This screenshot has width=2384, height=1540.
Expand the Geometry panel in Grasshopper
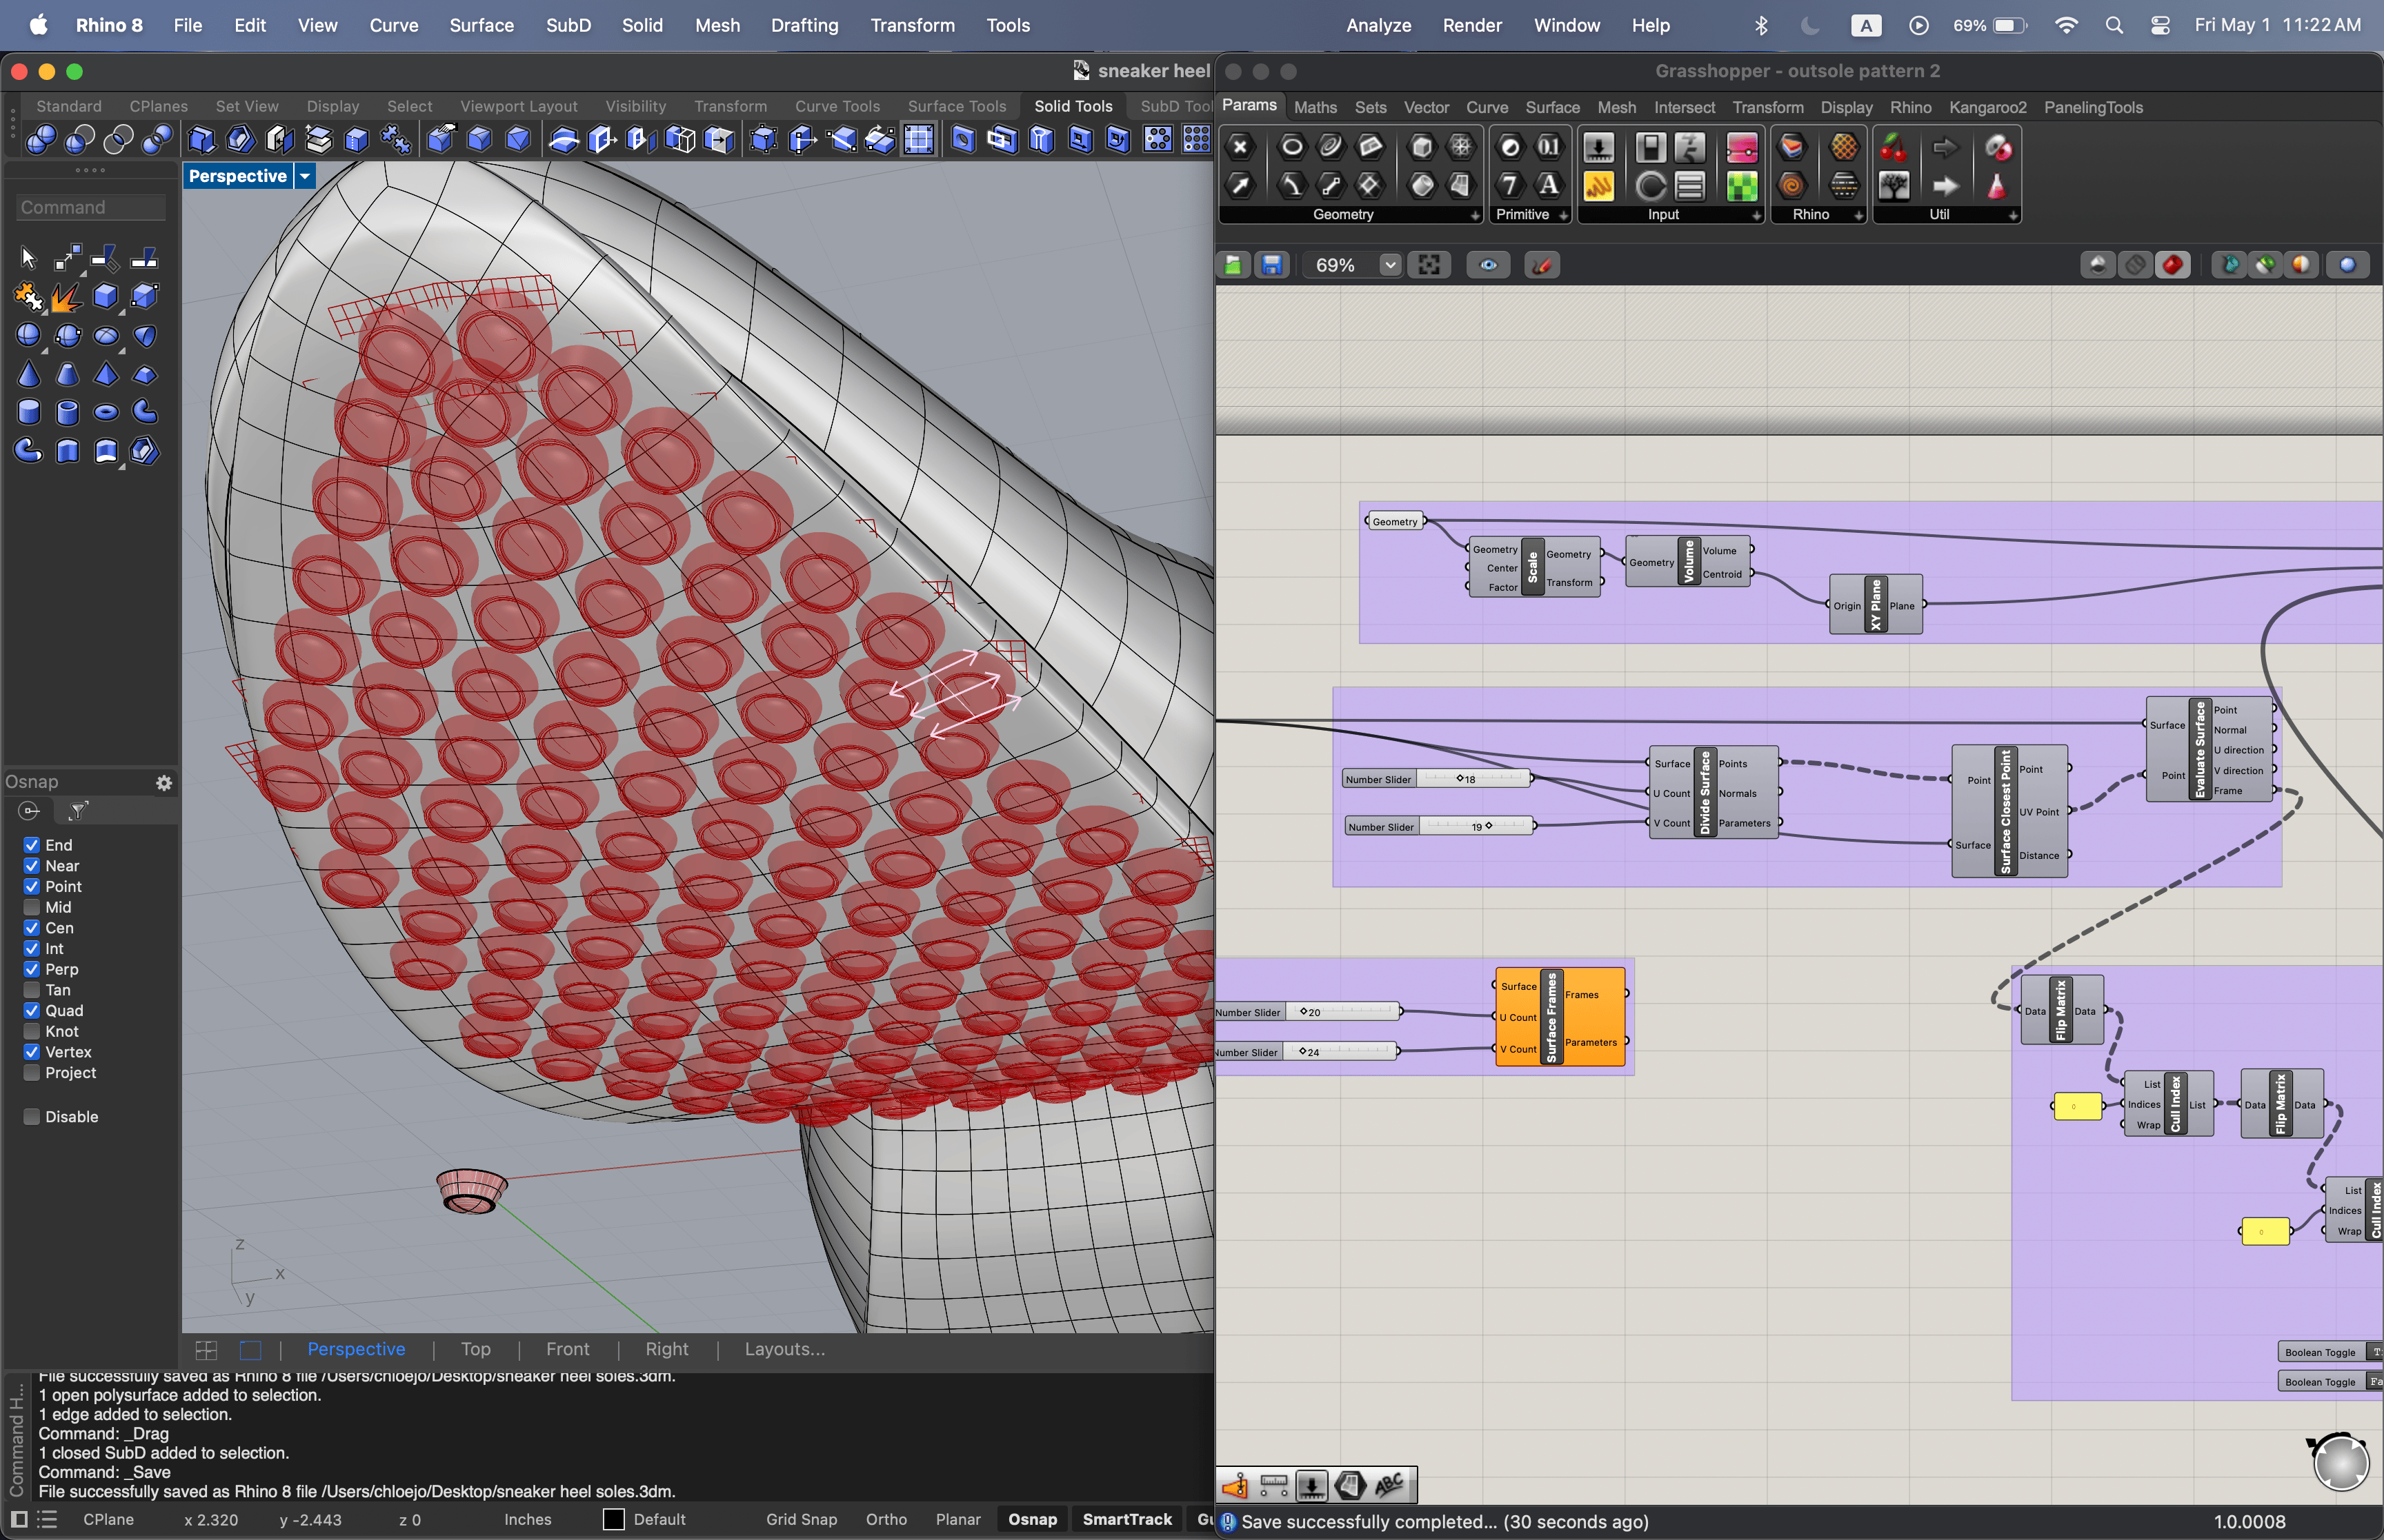tap(1475, 215)
